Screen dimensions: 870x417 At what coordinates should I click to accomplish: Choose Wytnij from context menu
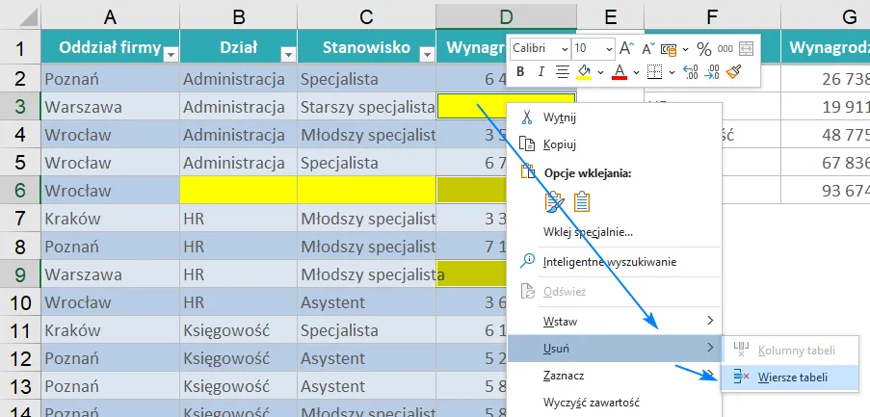[615, 117]
